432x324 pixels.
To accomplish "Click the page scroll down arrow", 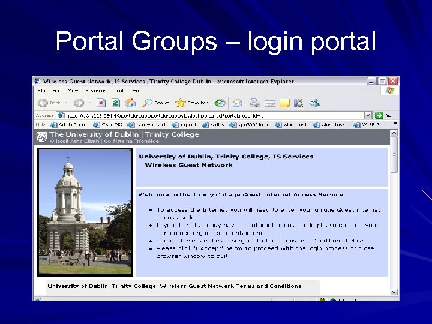I will coord(394,292).
